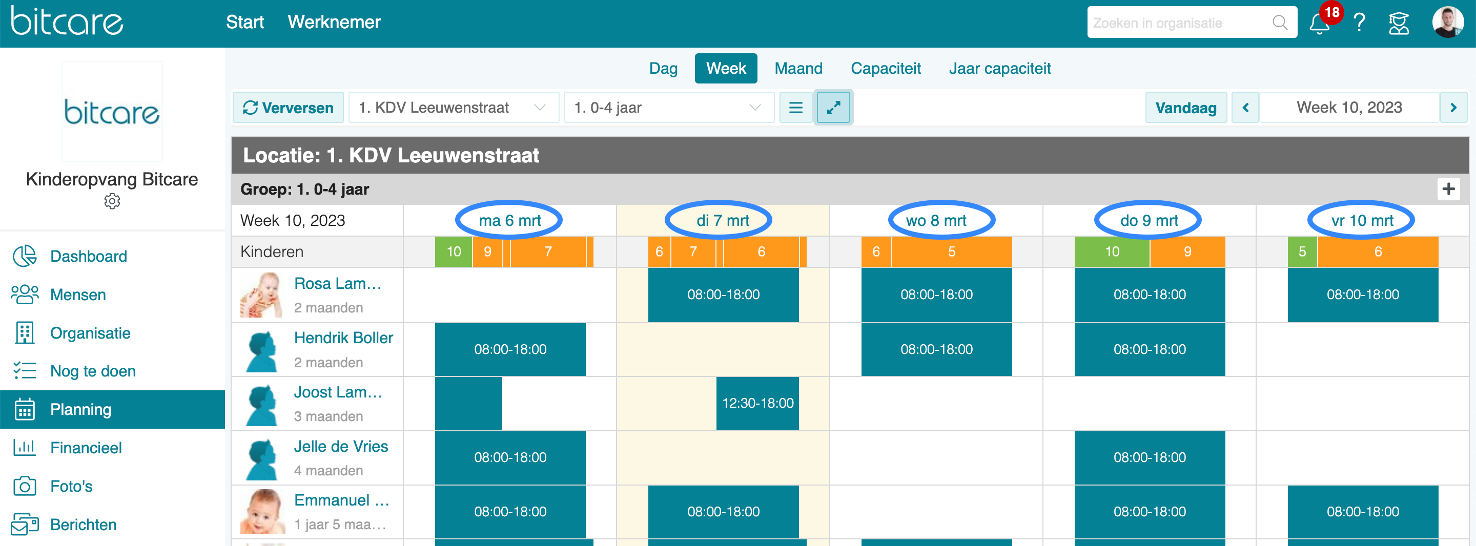Open the Jaar capaciteit tab
The height and width of the screenshot is (546, 1476).
click(x=1000, y=68)
